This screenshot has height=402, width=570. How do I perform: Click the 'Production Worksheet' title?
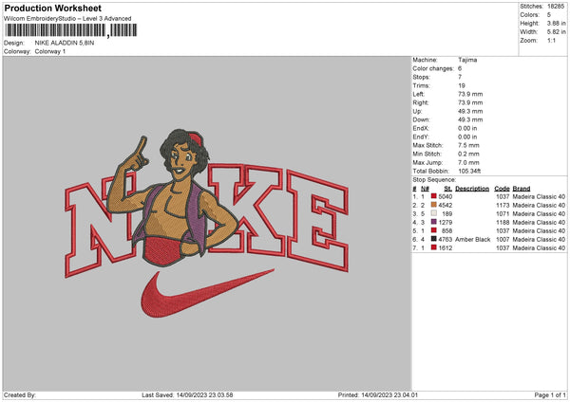click(52, 8)
